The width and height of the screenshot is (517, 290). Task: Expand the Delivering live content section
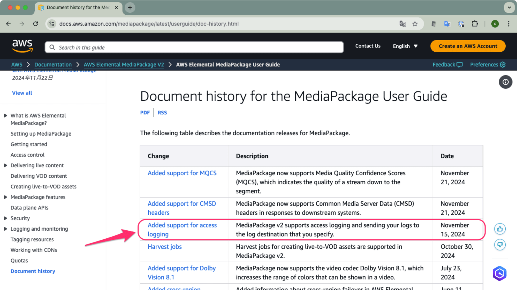[5, 166]
